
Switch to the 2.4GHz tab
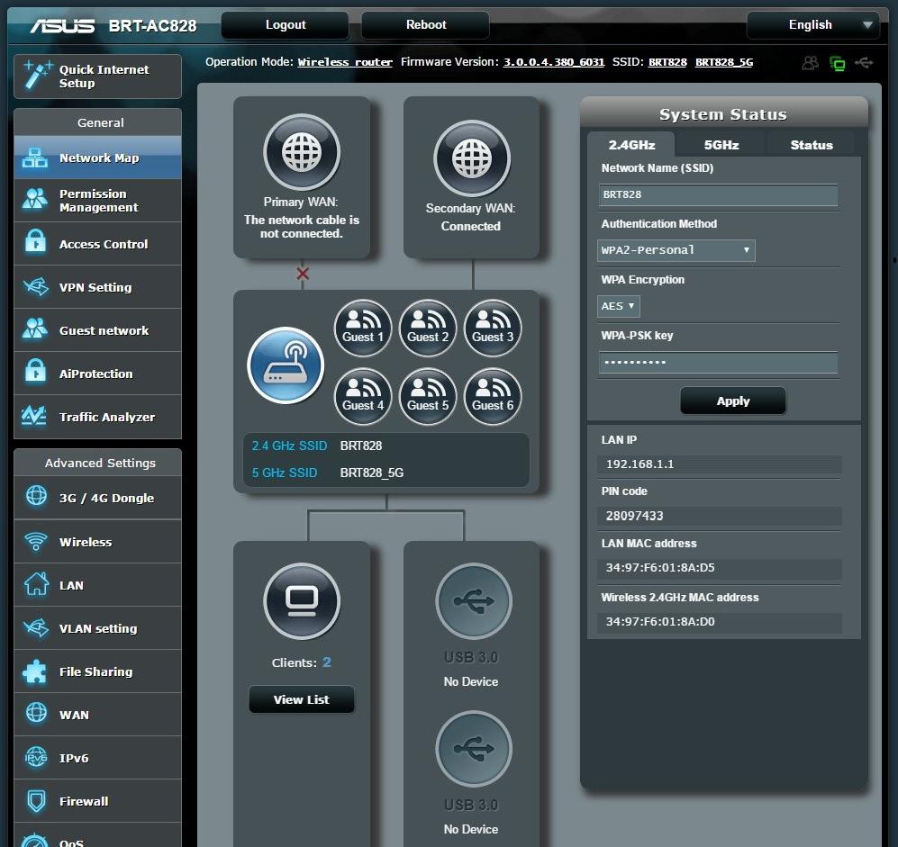631,145
